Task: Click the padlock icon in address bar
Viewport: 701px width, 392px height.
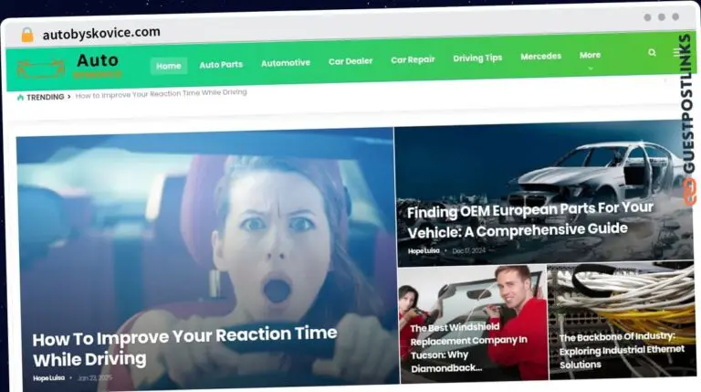Action: [x=26, y=35]
